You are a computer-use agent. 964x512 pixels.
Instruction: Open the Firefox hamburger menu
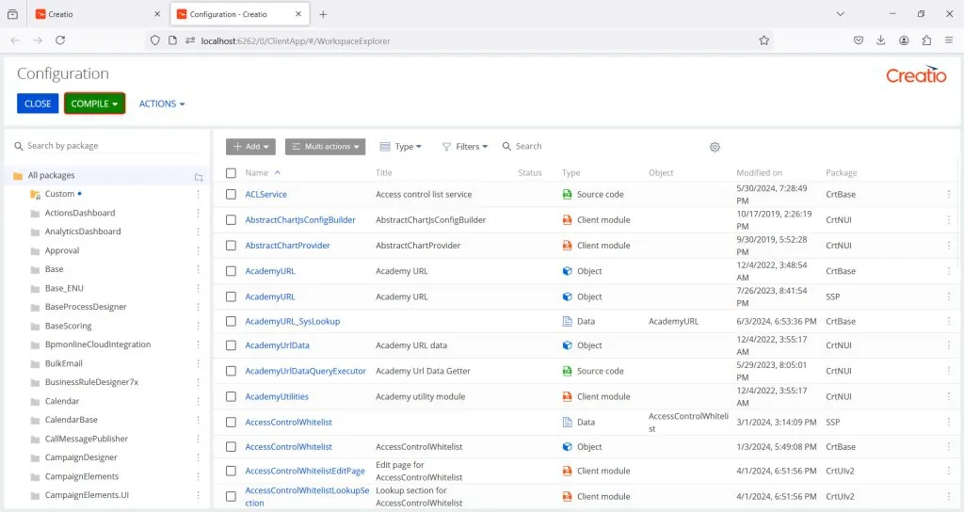click(x=949, y=40)
